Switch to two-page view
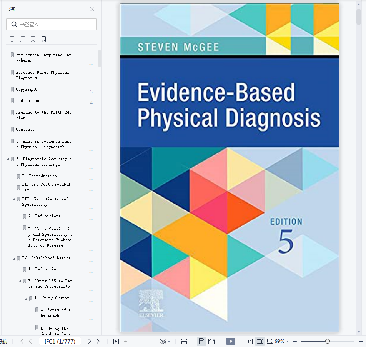 [x=211, y=341]
